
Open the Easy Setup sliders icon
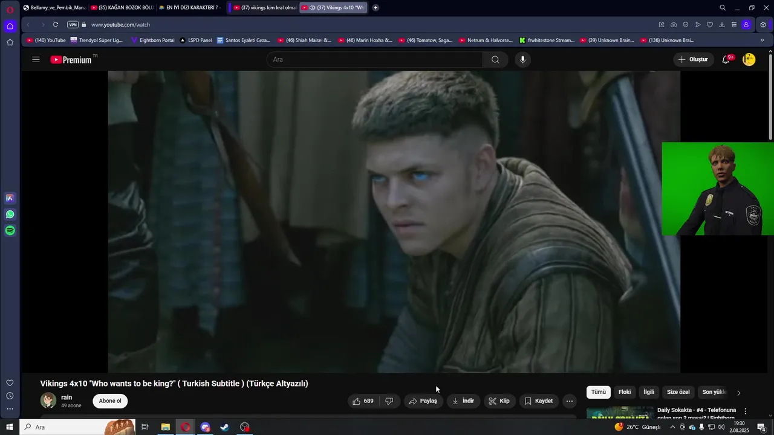[734, 25]
